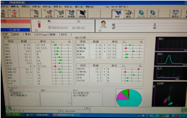Click the 已审核 status banner
The image size is (187, 118).
(15, 30)
